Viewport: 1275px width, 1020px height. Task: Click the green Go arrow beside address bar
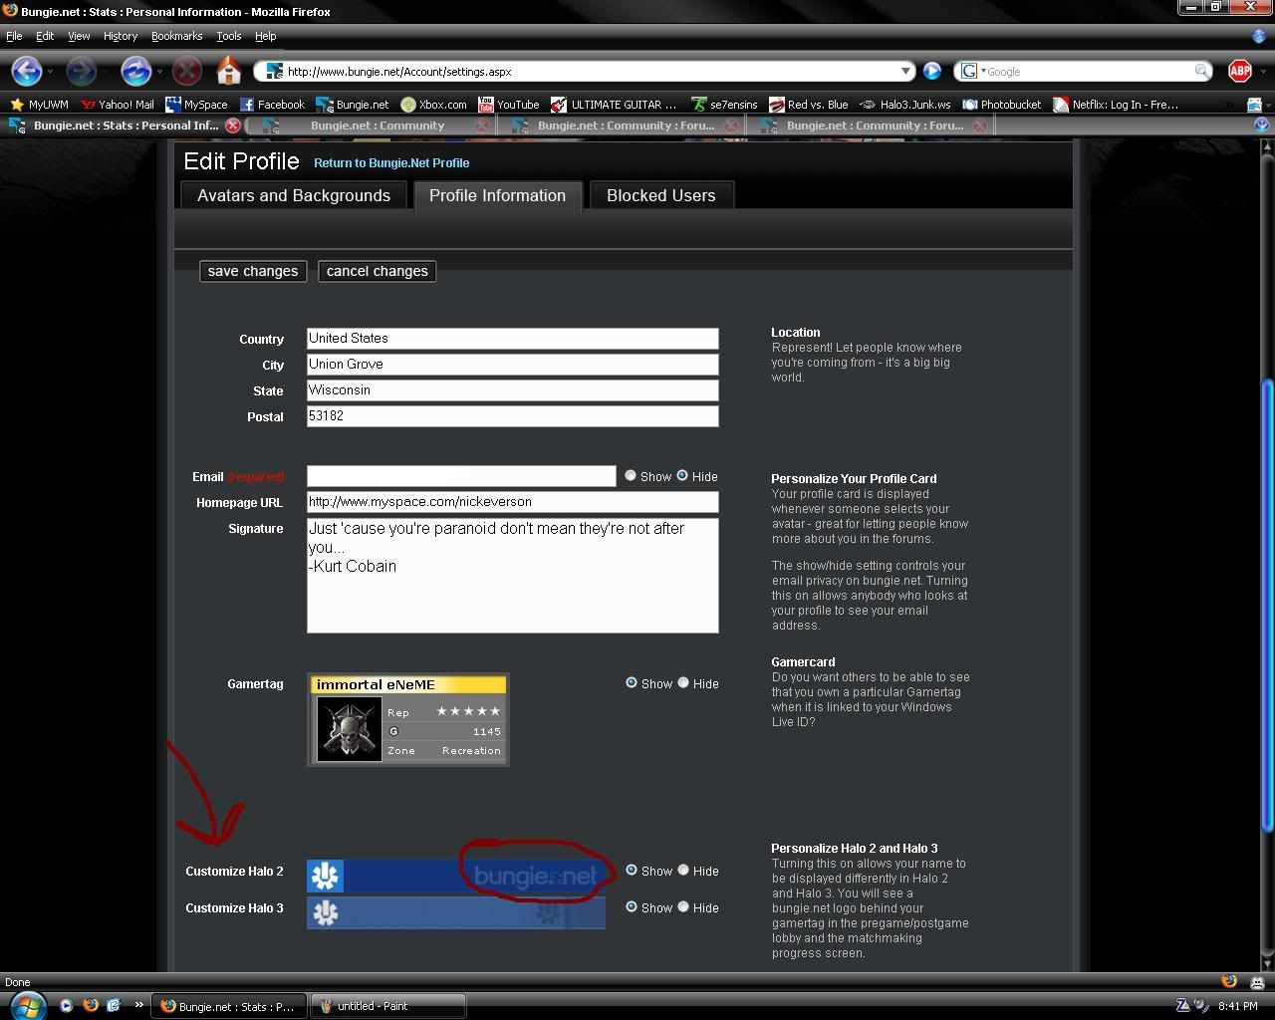932,71
